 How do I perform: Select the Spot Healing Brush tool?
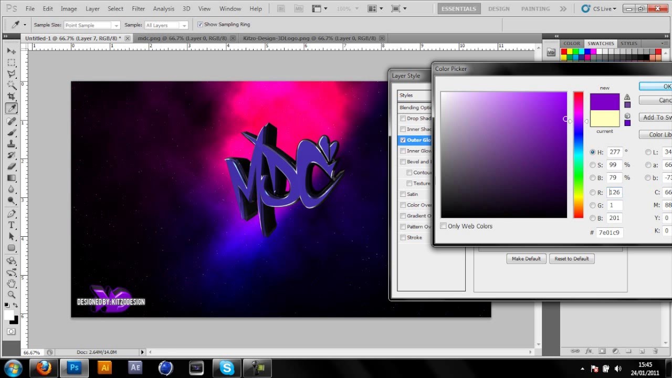click(12, 121)
